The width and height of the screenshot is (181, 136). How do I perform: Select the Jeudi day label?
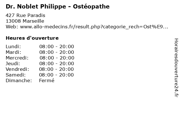pyautogui.click(x=13, y=63)
